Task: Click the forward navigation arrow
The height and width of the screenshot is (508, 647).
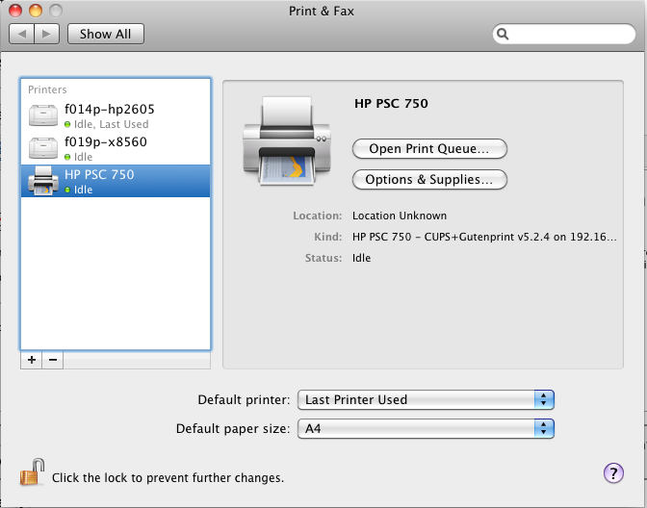Action: click(47, 34)
